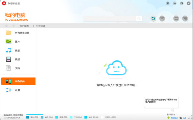Click the resize grip dots icon
Image resolution: width=193 pixels, height=120 pixels.
click(190, 117)
